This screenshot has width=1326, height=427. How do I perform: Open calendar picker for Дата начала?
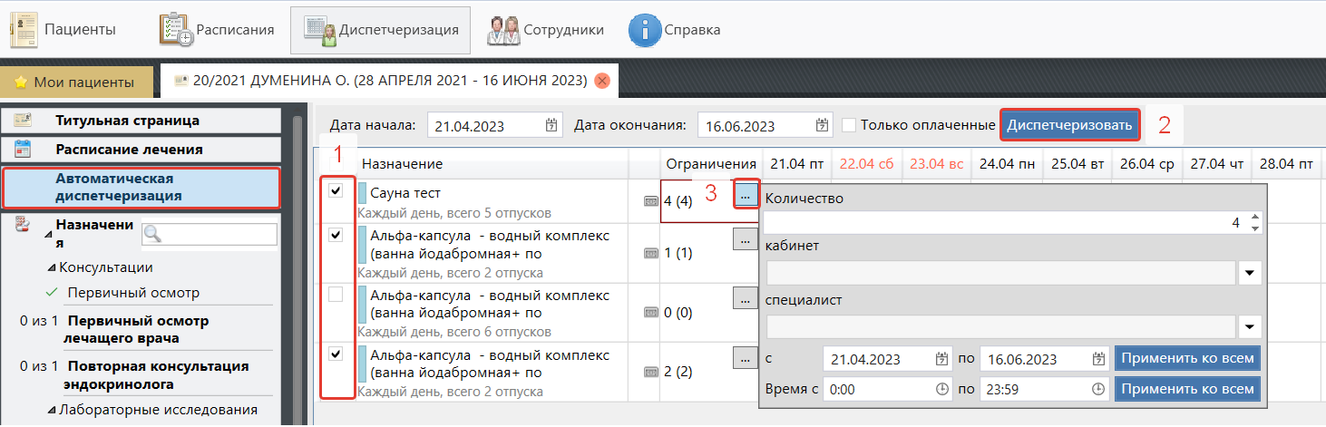pyautogui.click(x=551, y=126)
